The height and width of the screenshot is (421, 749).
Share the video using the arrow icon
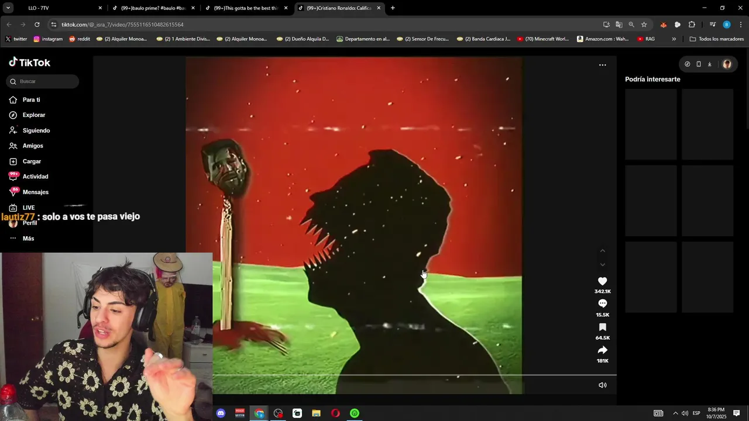pyautogui.click(x=602, y=350)
